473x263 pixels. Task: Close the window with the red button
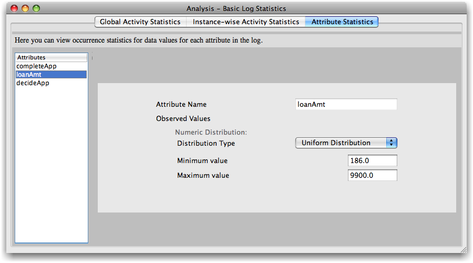pos(14,8)
